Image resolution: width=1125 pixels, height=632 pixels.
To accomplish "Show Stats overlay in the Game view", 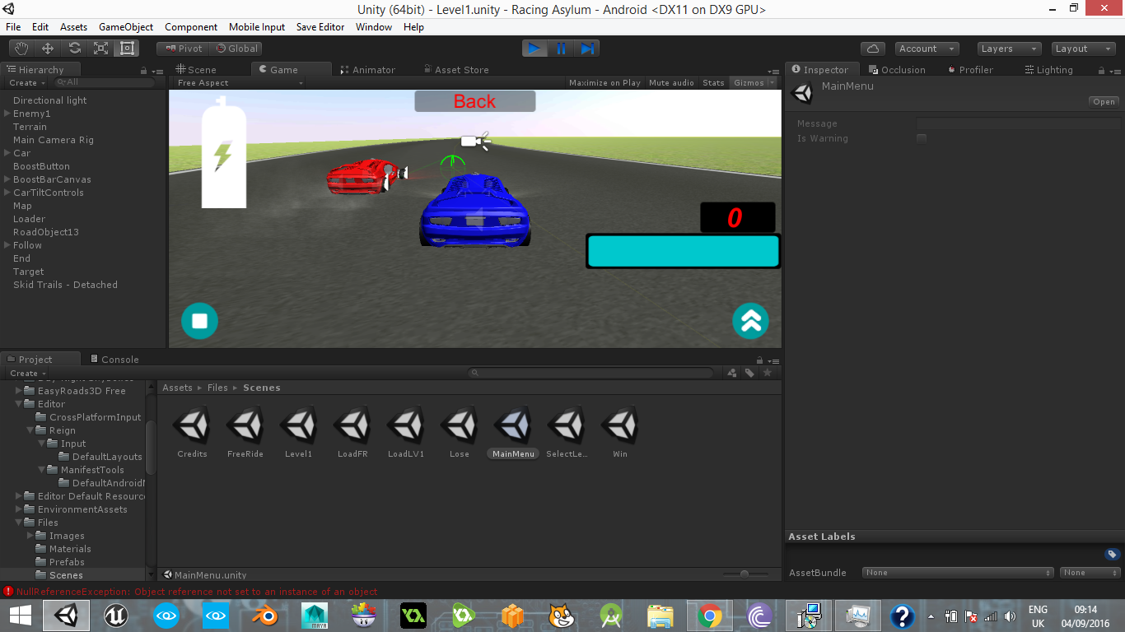I will pos(713,83).
